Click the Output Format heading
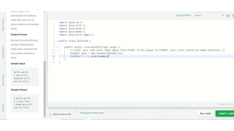 (19, 35)
